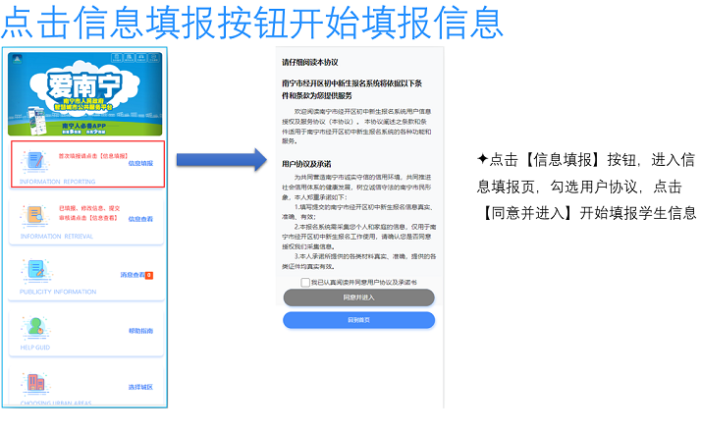701x432 pixels.
Task: Click the 用户协议及承诺 heading
Action: [306, 164]
